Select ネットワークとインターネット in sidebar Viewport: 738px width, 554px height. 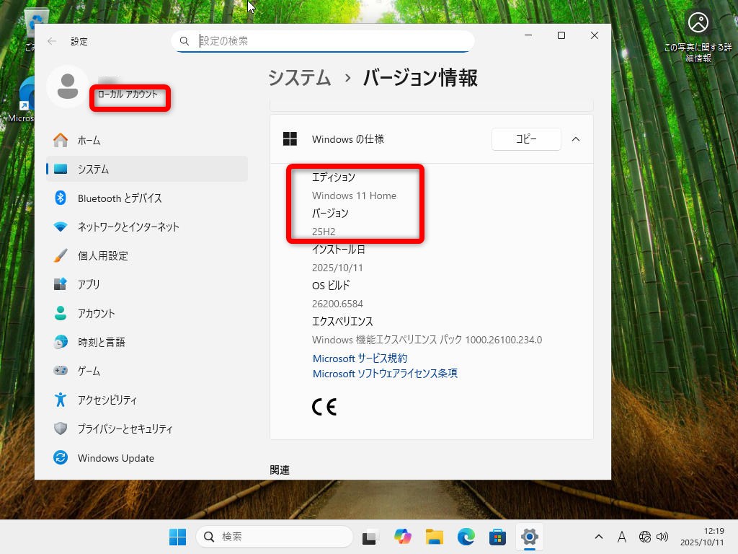[128, 227]
